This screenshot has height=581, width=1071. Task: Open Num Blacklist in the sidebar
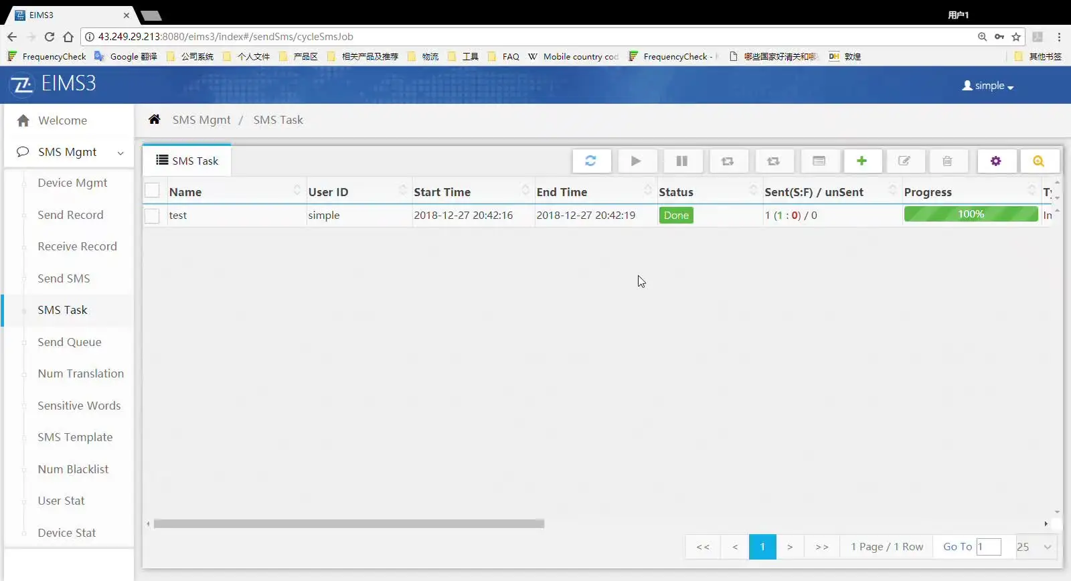point(73,469)
